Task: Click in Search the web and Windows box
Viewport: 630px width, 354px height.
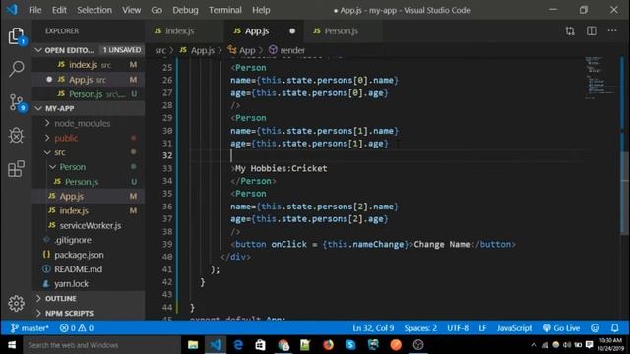Action: coord(102,345)
